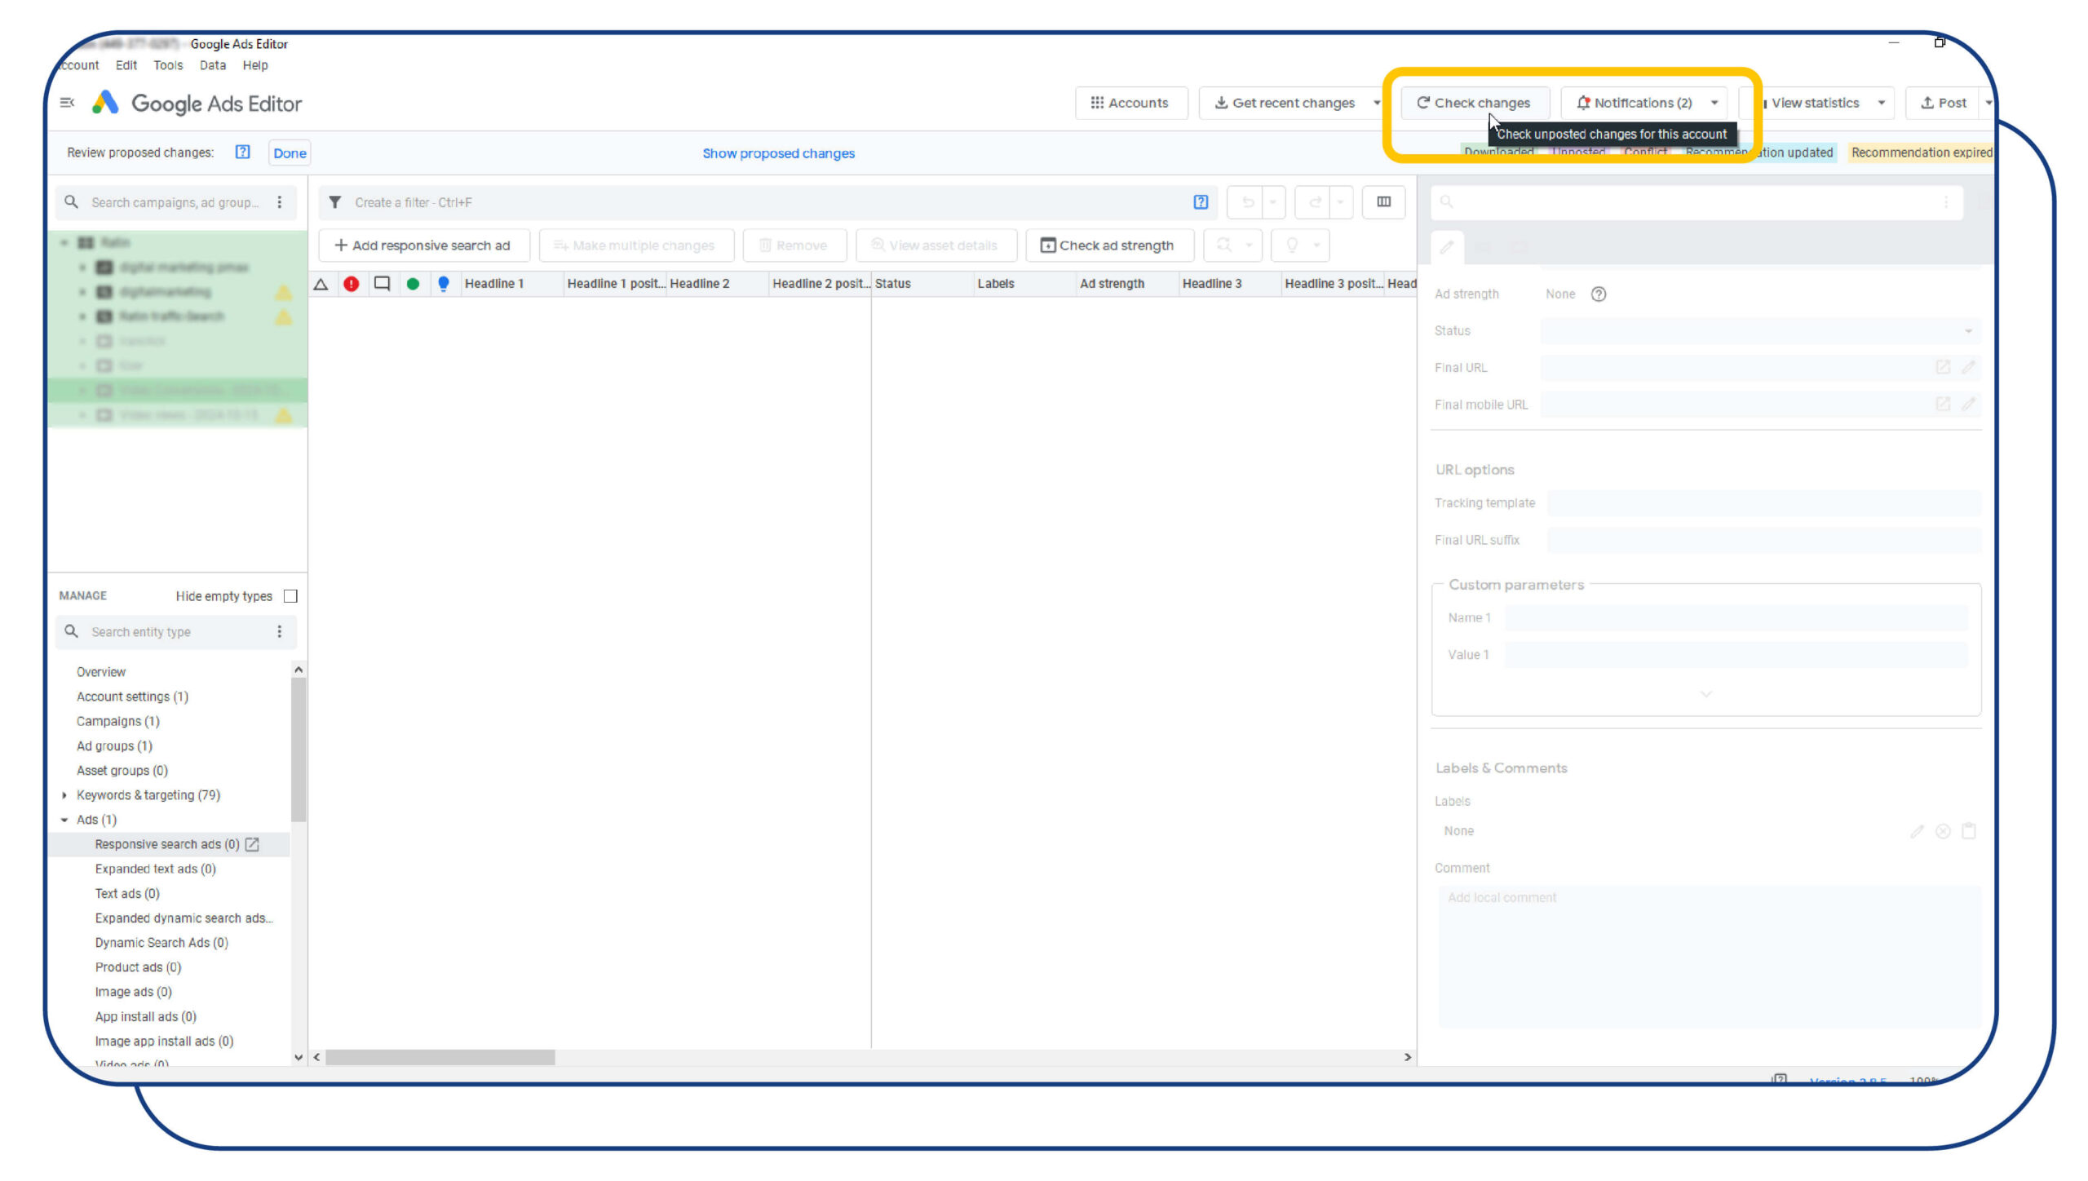Open help icon next to Review proposed changes
Screen dimensions: 2088x1181
[x=242, y=152]
